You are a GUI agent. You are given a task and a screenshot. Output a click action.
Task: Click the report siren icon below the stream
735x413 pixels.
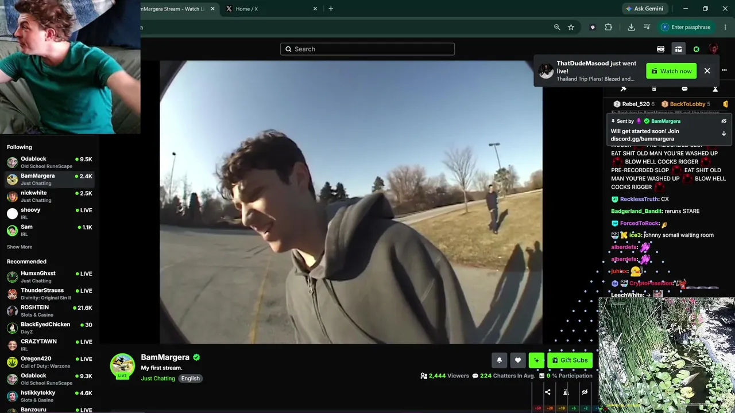point(566,392)
